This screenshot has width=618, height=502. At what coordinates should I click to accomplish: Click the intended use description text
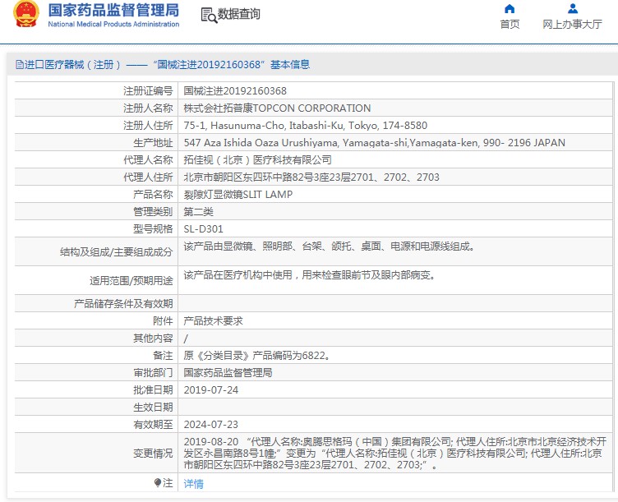(x=309, y=275)
